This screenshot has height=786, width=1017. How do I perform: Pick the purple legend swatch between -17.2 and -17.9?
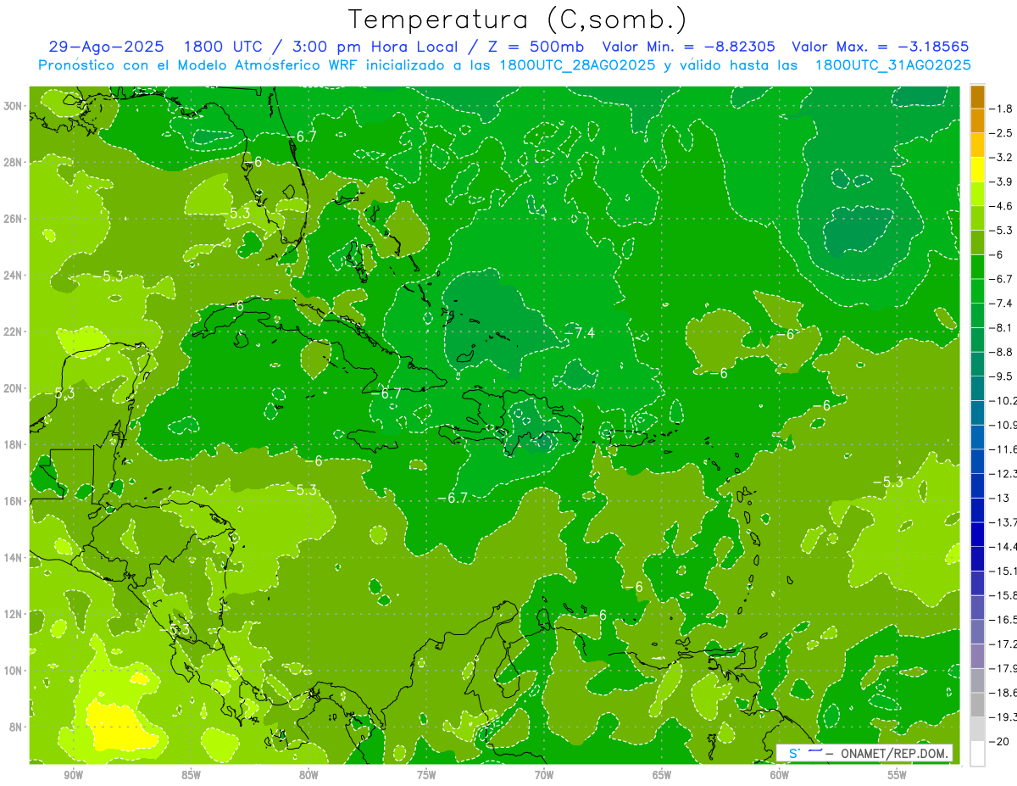[x=977, y=655]
